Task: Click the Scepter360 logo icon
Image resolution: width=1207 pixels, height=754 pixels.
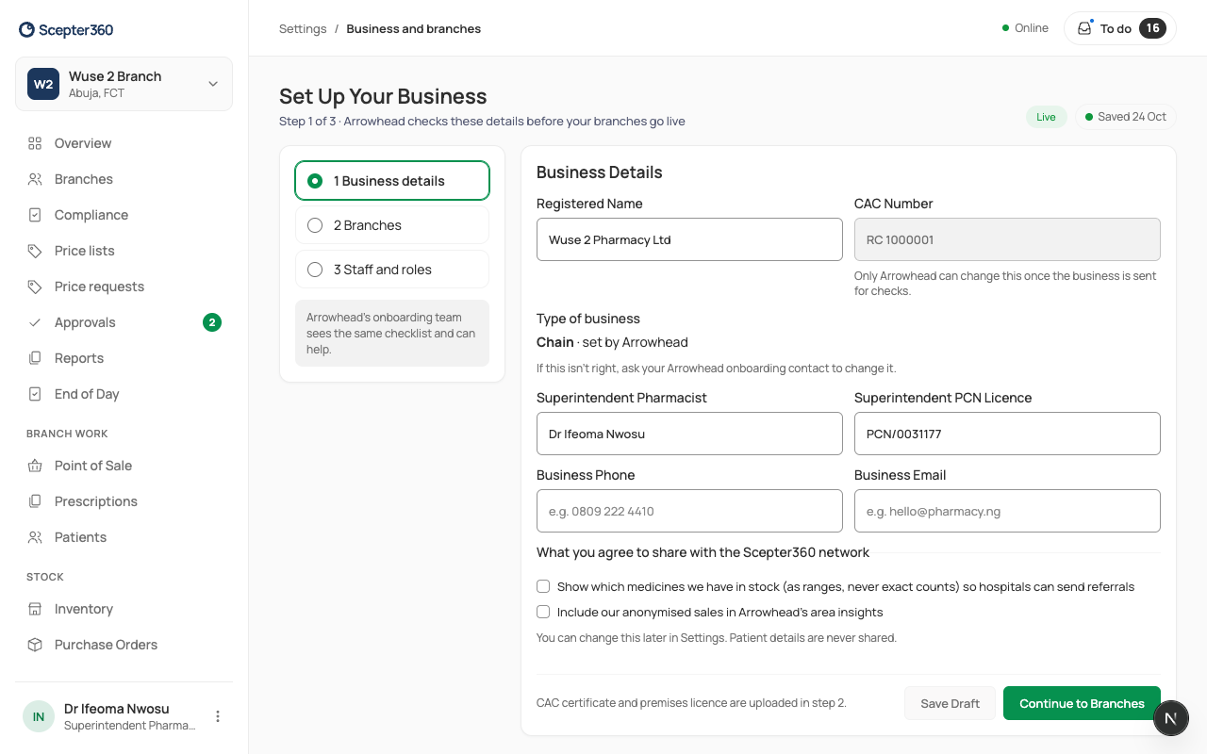Action: click(x=26, y=29)
